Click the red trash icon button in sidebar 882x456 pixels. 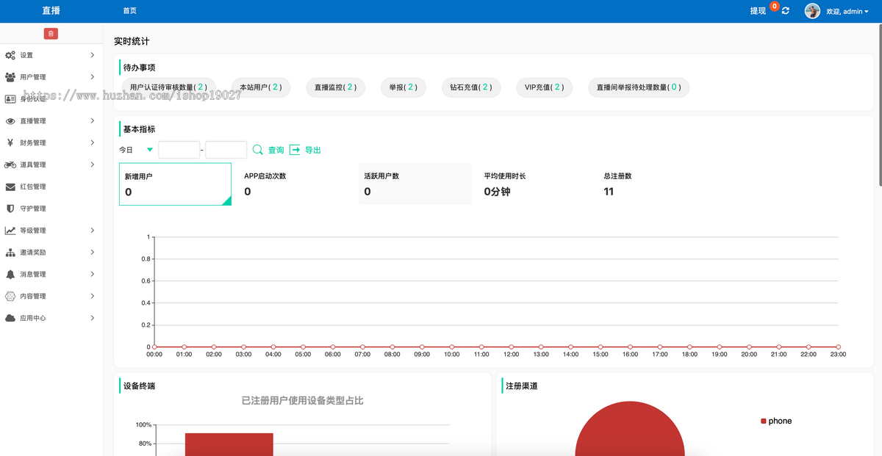coord(51,34)
